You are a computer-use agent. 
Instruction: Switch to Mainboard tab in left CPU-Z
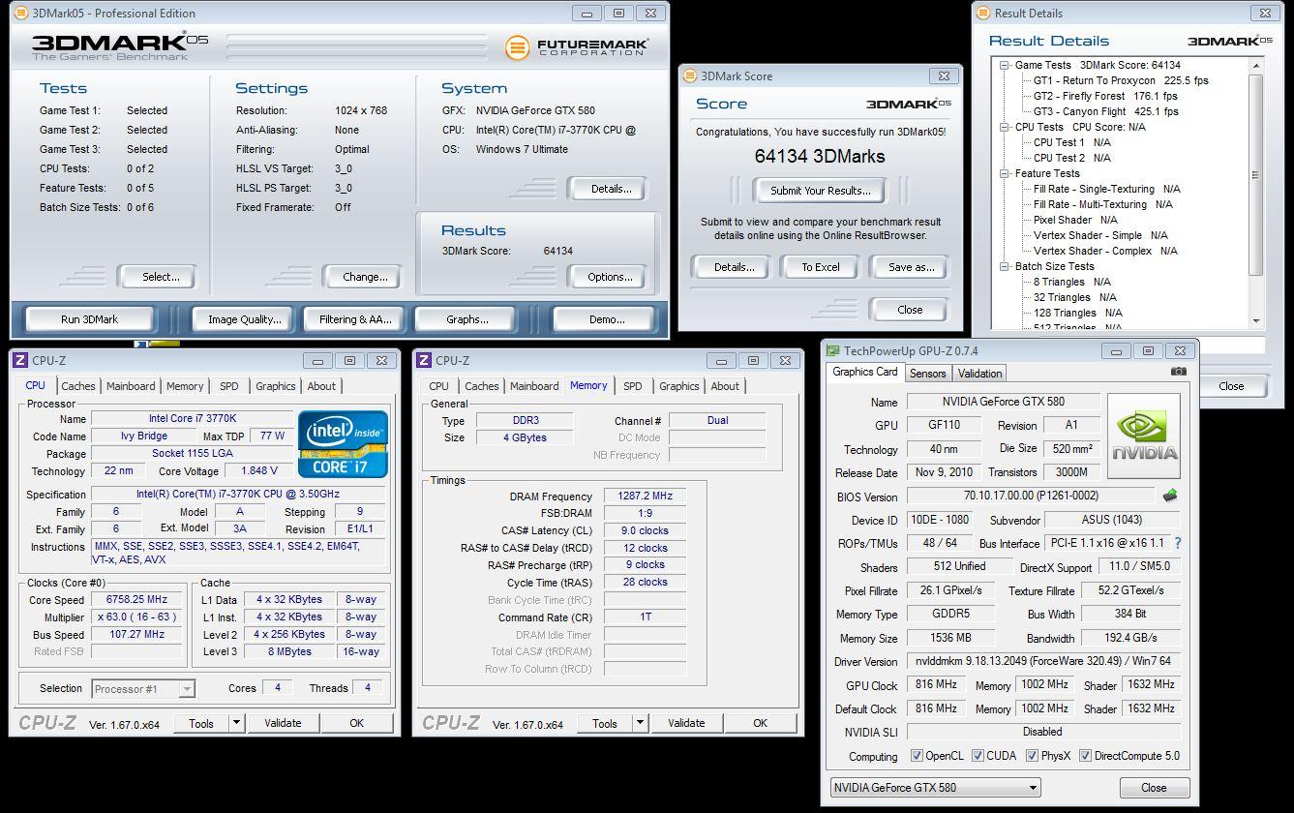pyautogui.click(x=131, y=386)
